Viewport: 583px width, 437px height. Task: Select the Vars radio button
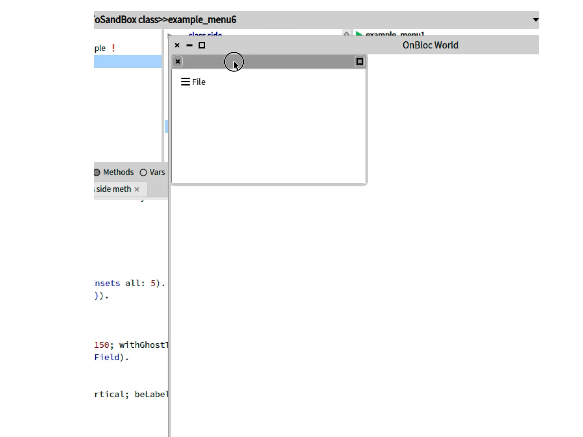pos(143,172)
